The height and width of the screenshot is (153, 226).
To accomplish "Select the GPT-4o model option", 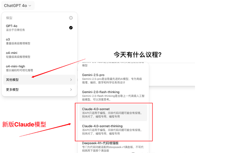I will pos(39,28).
